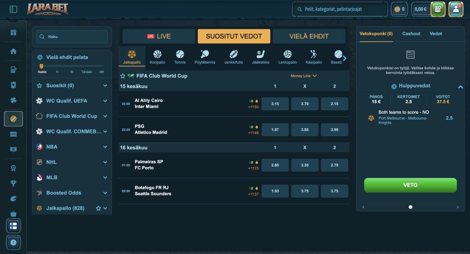
Task: Switch to the VIELÄ EHDIT tab
Action: point(309,36)
